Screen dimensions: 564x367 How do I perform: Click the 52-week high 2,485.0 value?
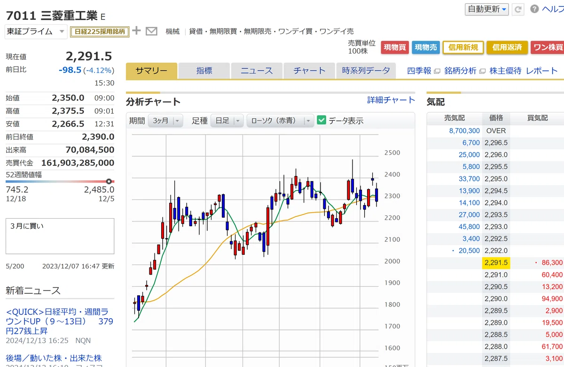99,190
